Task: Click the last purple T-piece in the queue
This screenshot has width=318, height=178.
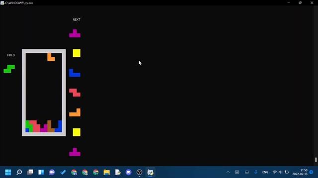Action: [x=75, y=152]
